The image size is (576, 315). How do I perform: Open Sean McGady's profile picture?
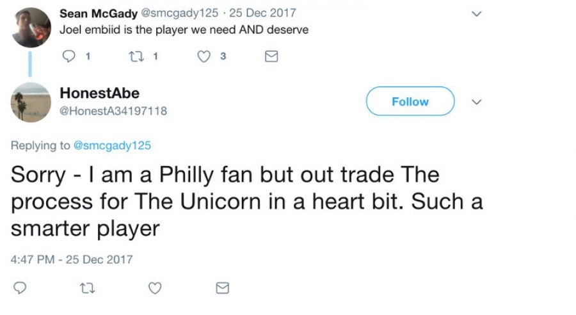[31, 27]
